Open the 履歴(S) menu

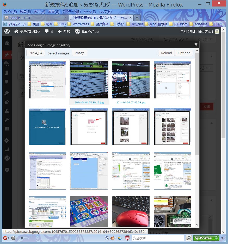coord(54,12)
